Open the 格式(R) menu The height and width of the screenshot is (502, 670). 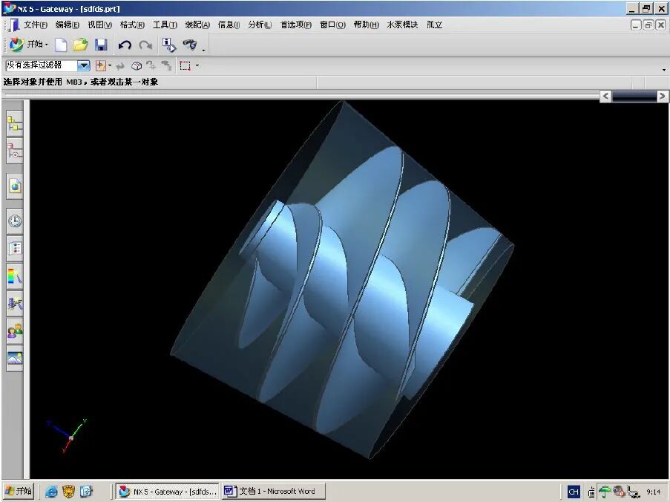coord(133,25)
